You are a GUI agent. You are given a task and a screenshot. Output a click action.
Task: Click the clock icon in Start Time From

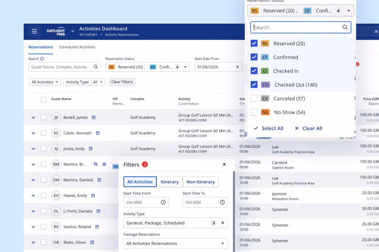163,202
